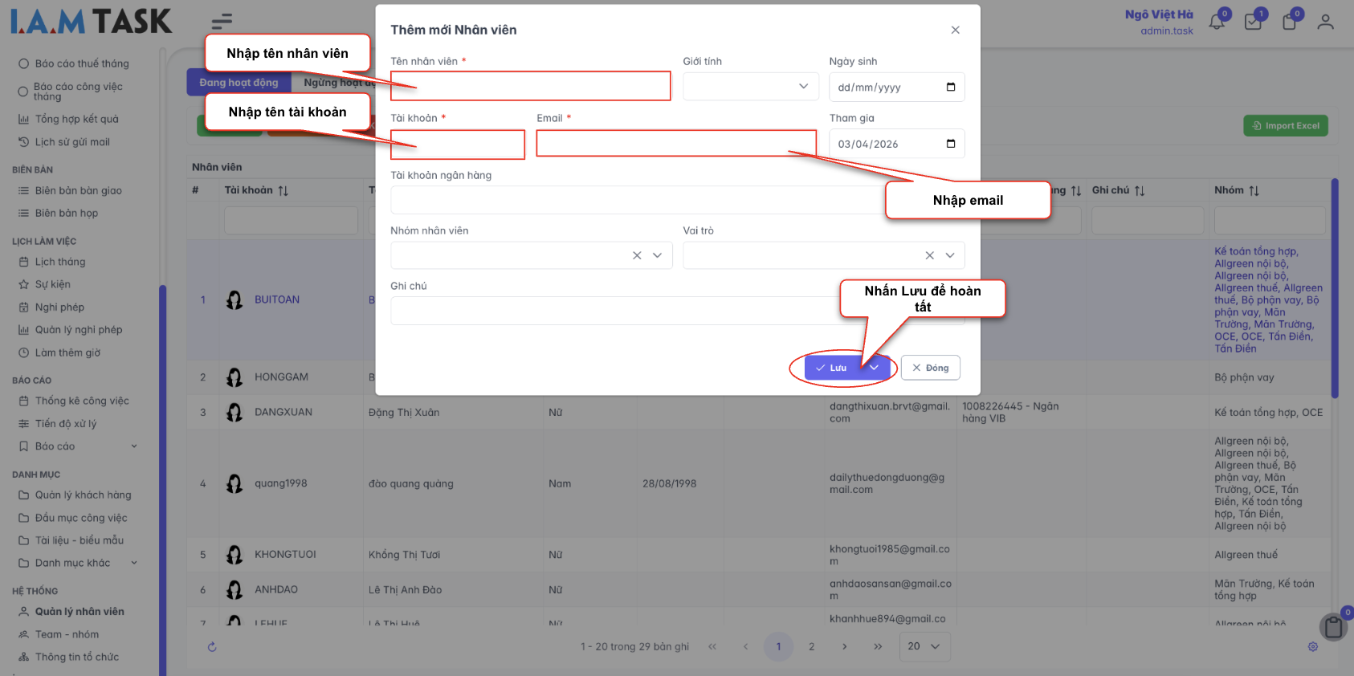Click the notification bell icon

(1217, 22)
